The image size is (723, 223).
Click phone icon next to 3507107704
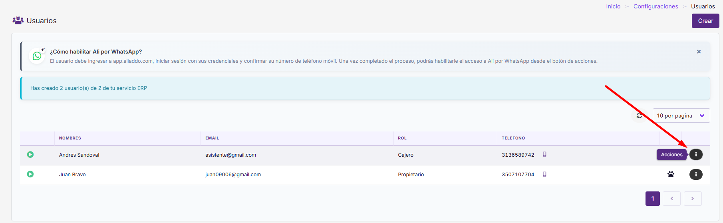[544, 174]
